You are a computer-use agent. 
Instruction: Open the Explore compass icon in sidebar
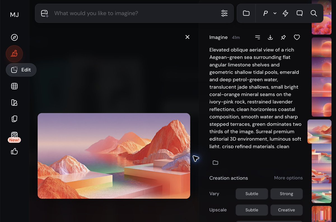click(x=14, y=37)
